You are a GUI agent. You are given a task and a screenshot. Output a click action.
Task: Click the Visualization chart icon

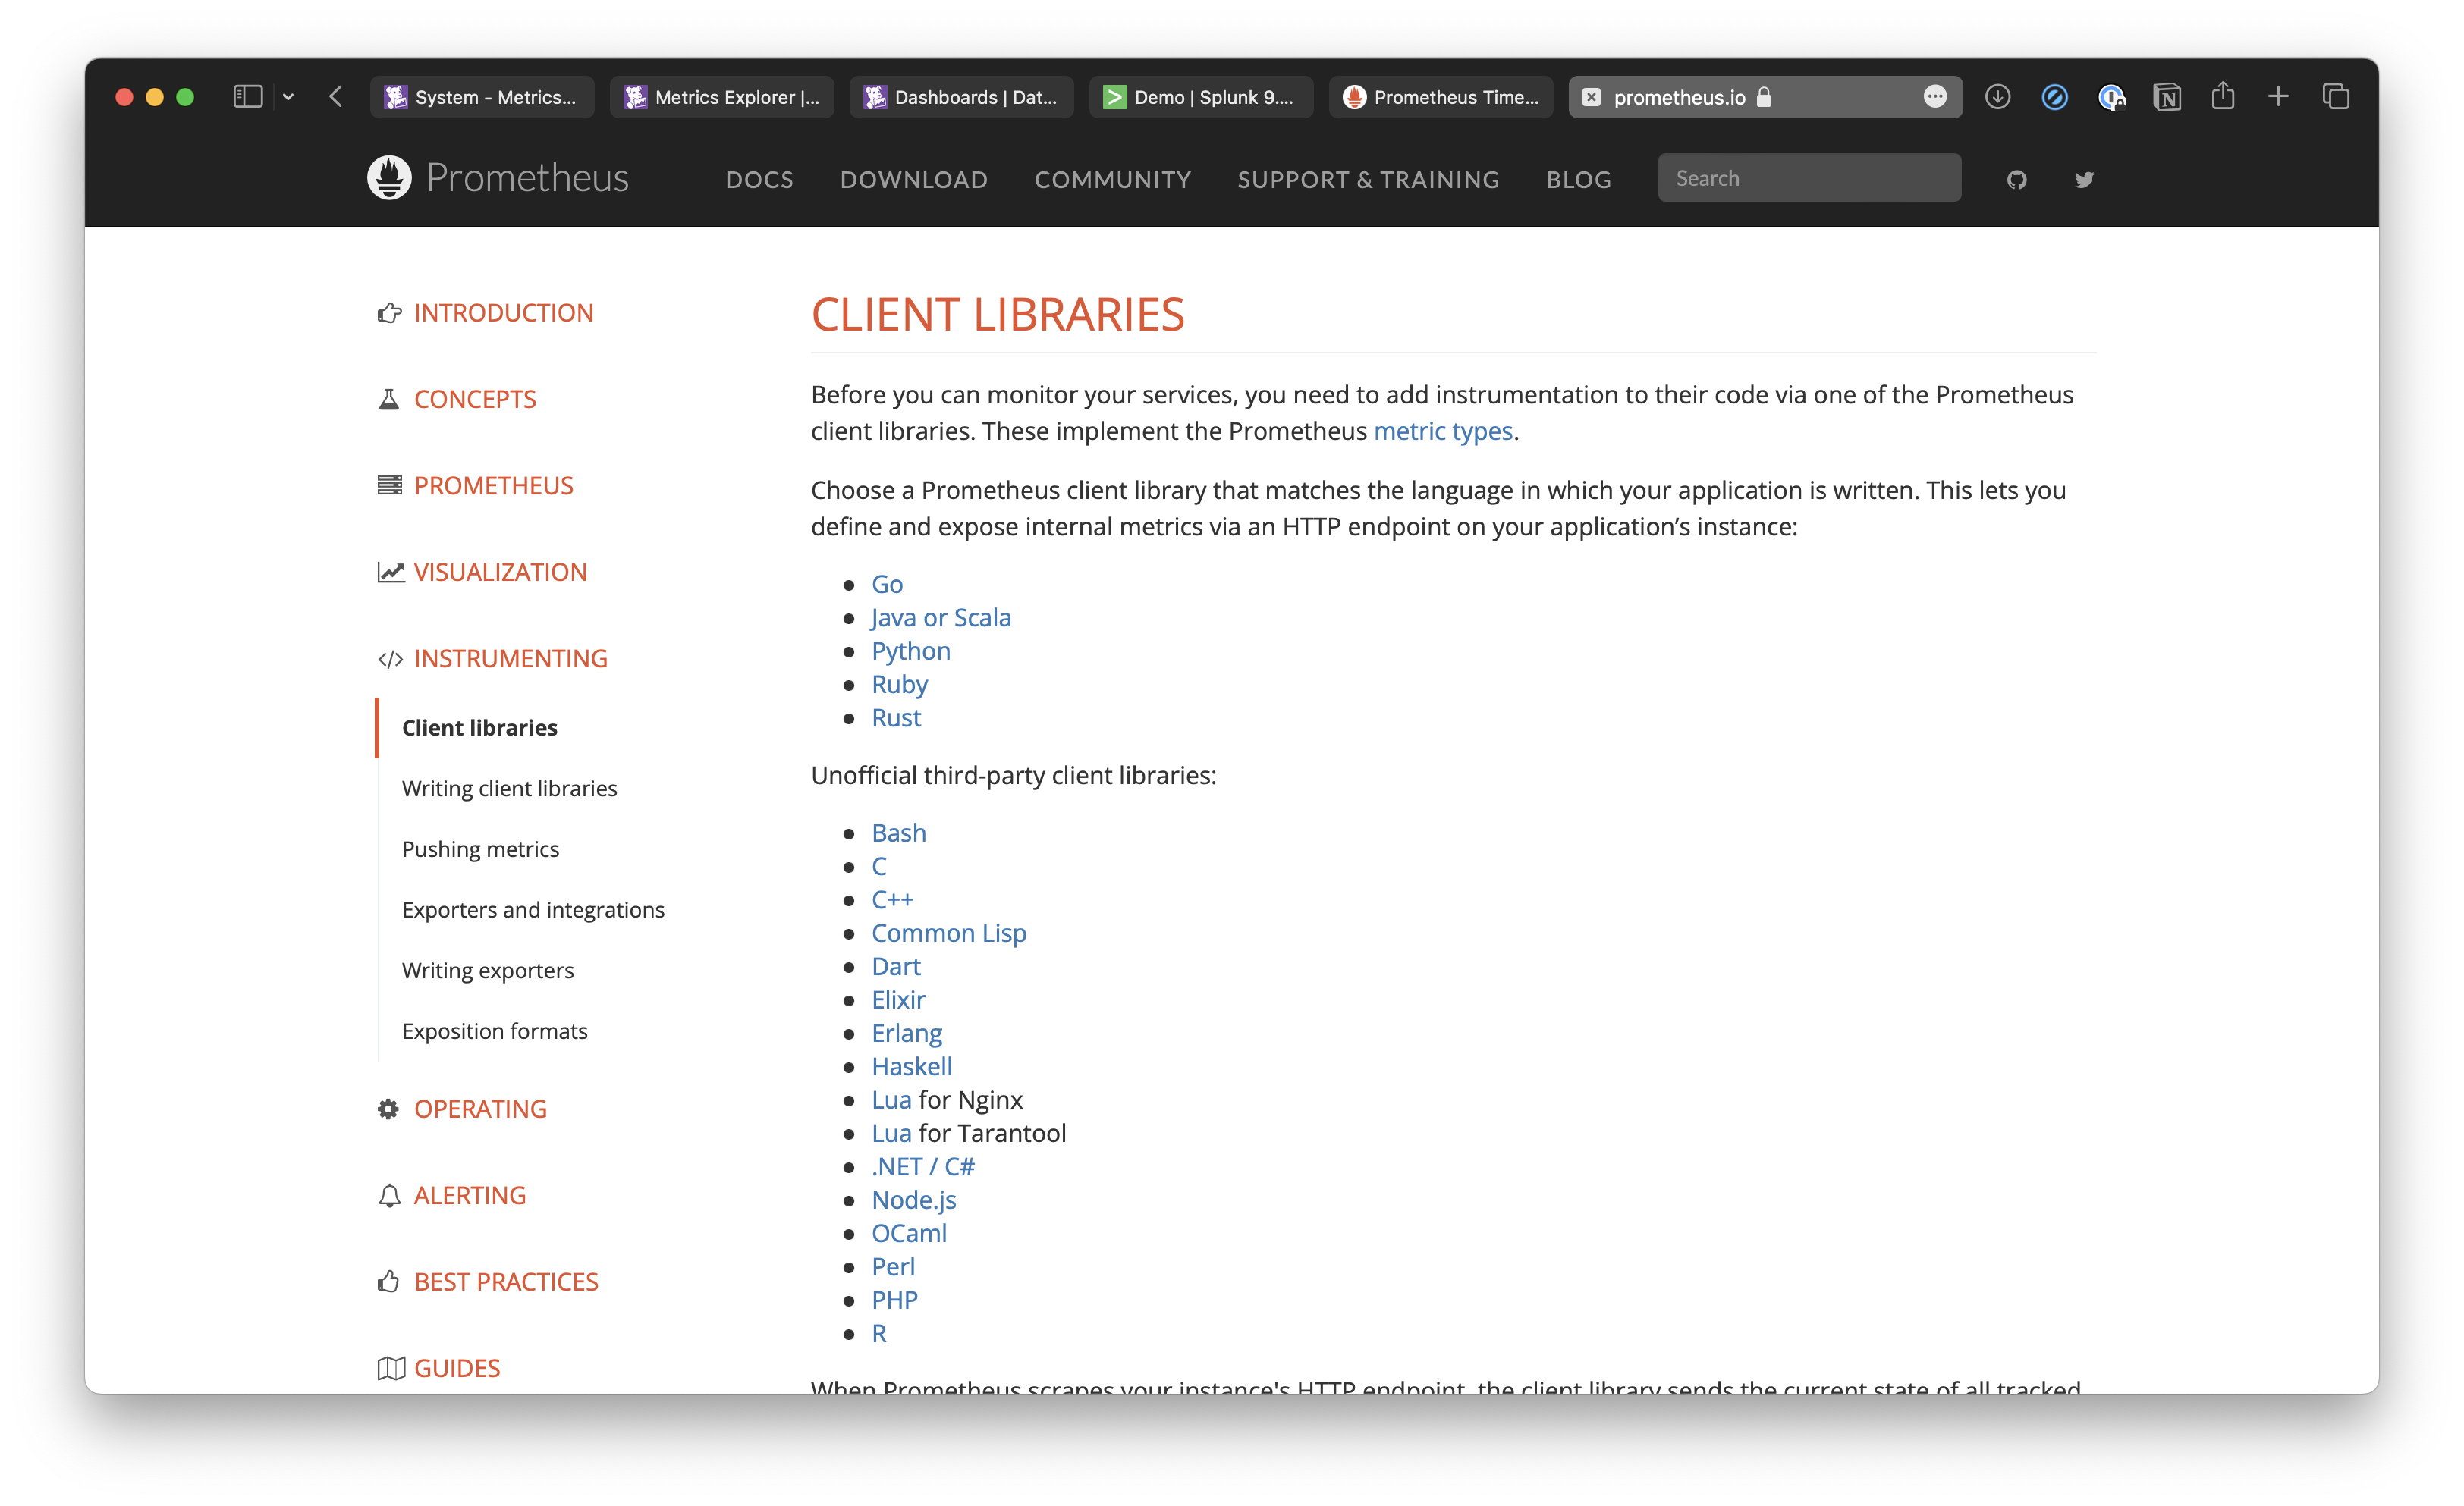tap(390, 572)
